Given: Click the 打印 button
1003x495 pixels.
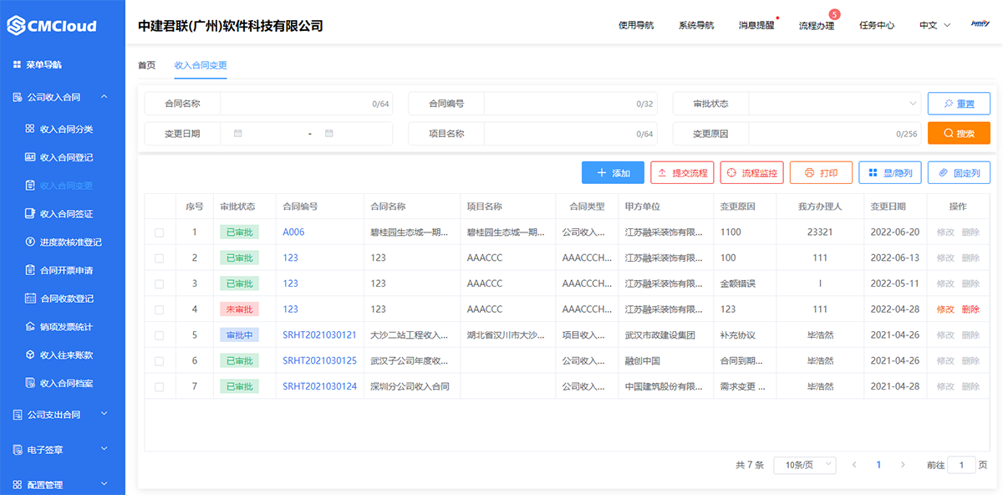Looking at the screenshot, I should 821,173.
